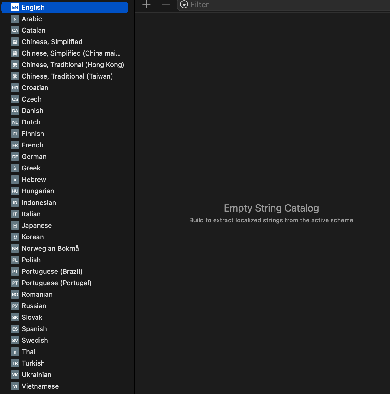Click the minus button to remove language
The image size is (390, 394).
click(x=166, y=4)
